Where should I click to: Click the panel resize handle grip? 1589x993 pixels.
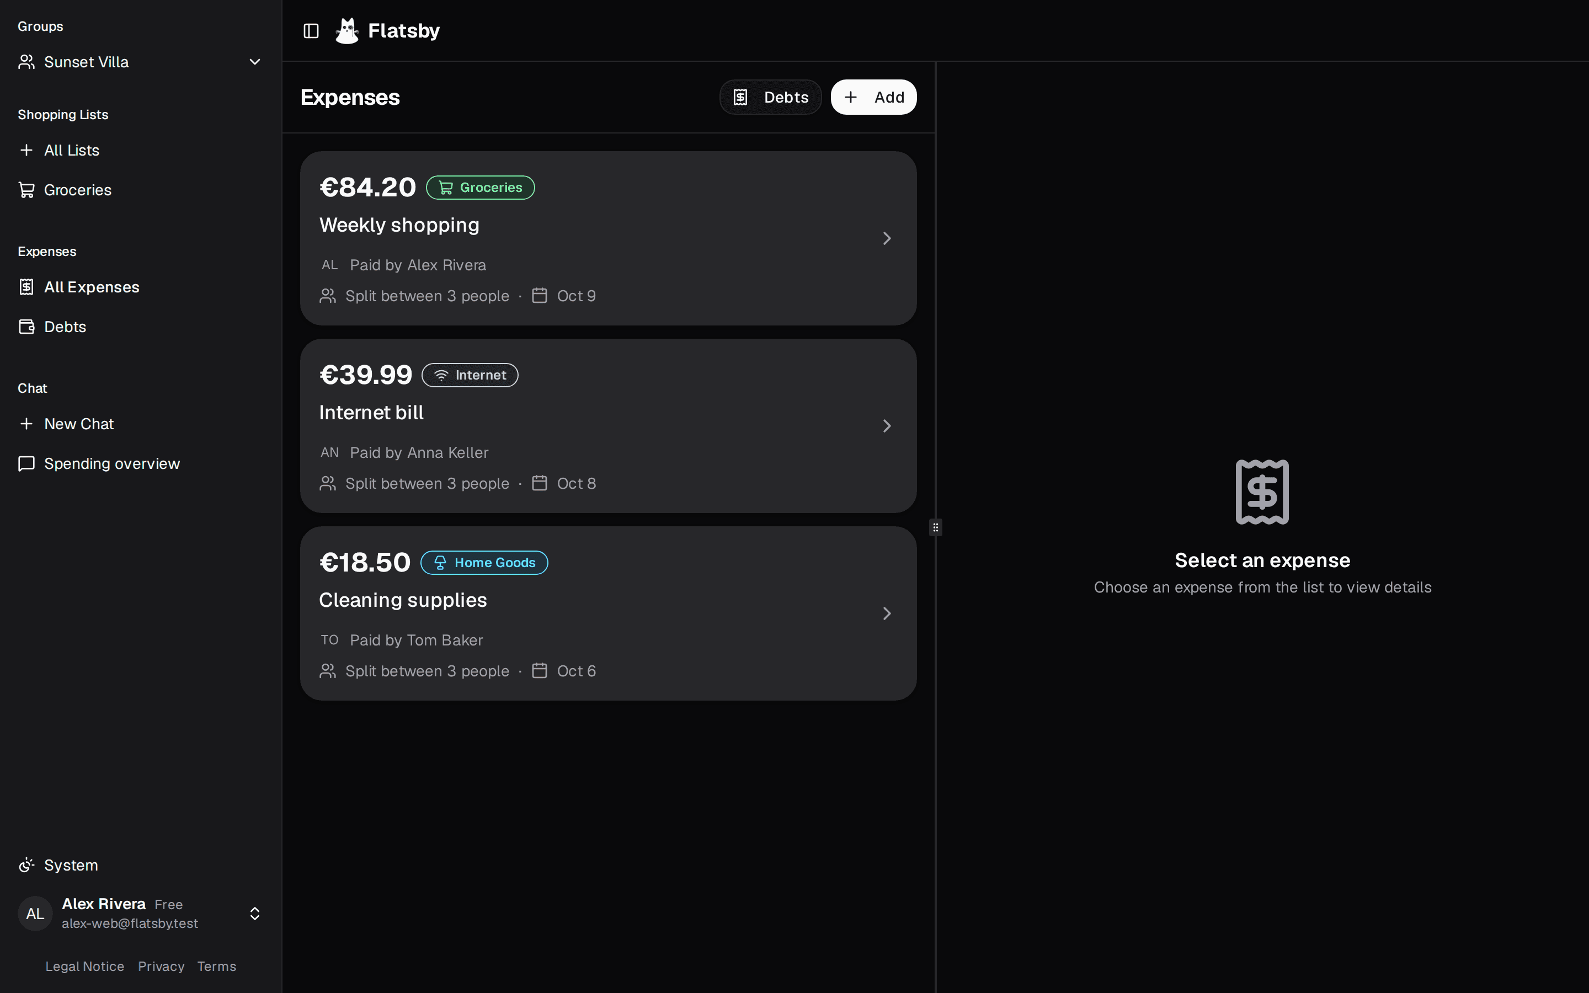936,527
